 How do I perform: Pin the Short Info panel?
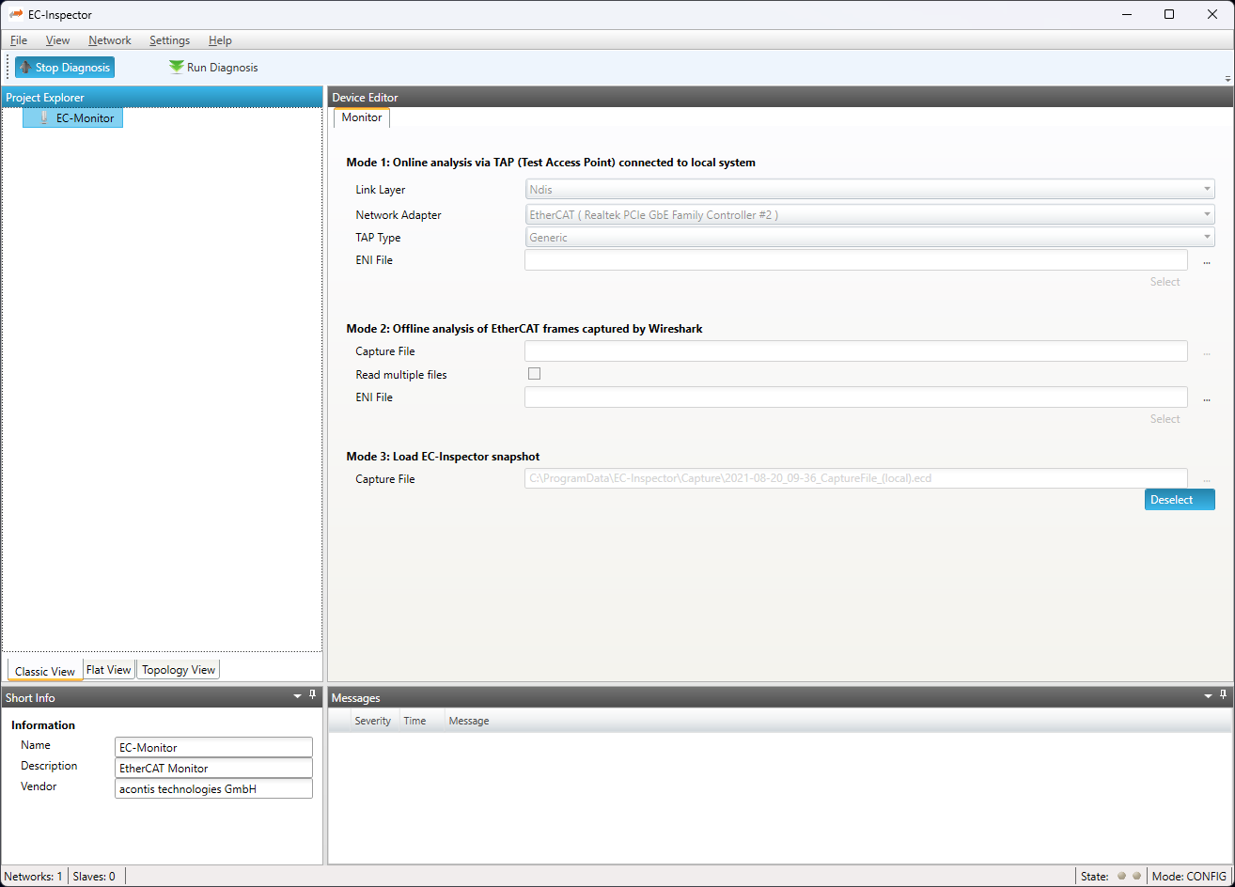pyautogui.click(x=313, y=695)
